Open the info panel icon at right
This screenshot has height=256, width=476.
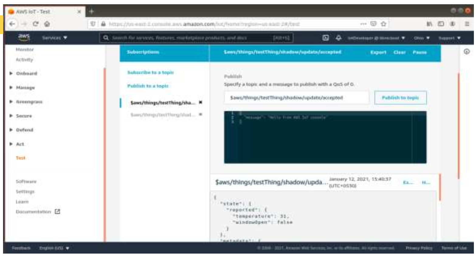(x=467, y=52)
